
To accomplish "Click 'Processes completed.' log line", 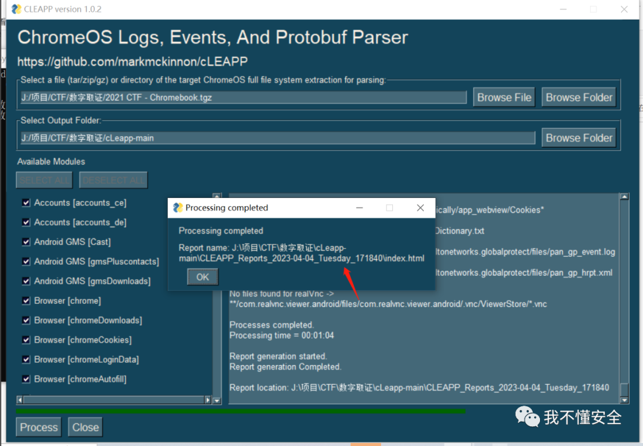I will click(272, 325).
